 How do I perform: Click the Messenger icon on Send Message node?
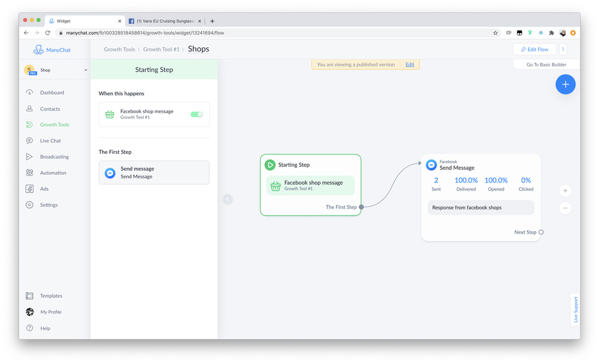click(x=431, y=165)
